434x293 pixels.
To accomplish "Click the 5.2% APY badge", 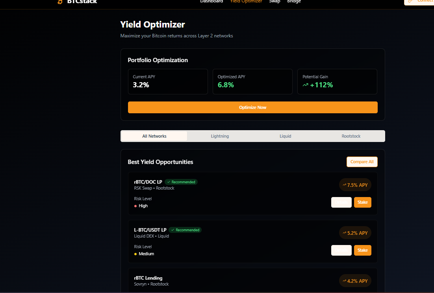I will [355, 233].
